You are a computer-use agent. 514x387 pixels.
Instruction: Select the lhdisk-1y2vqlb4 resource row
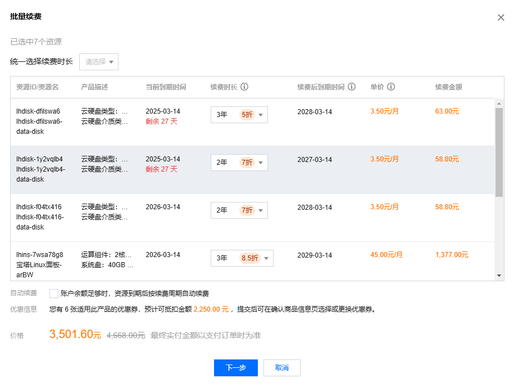pos(39,169)
